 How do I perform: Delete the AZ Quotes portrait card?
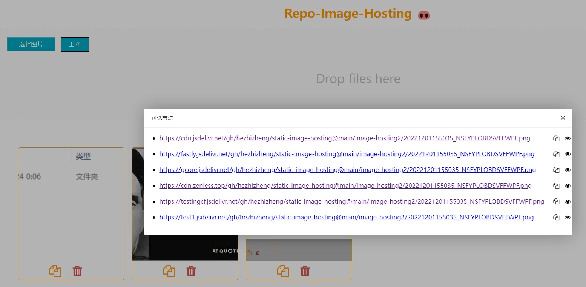click(x=191, y=271)
